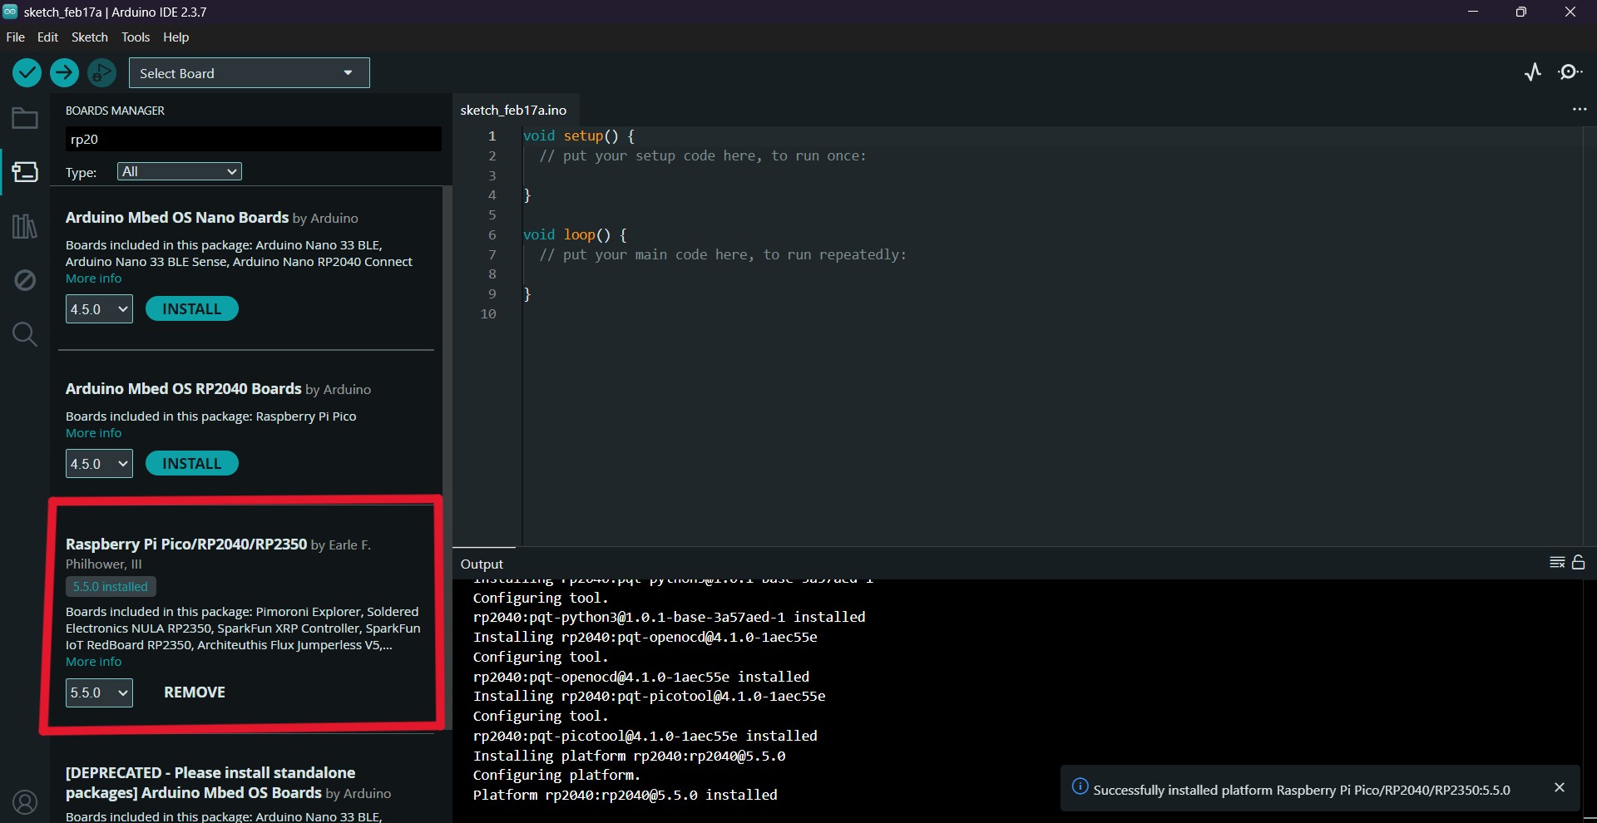The width and height of the screenshot is (1597, 823).
Task: Open the Sketchbook folder sidebar icon
Action: (25, 118)
